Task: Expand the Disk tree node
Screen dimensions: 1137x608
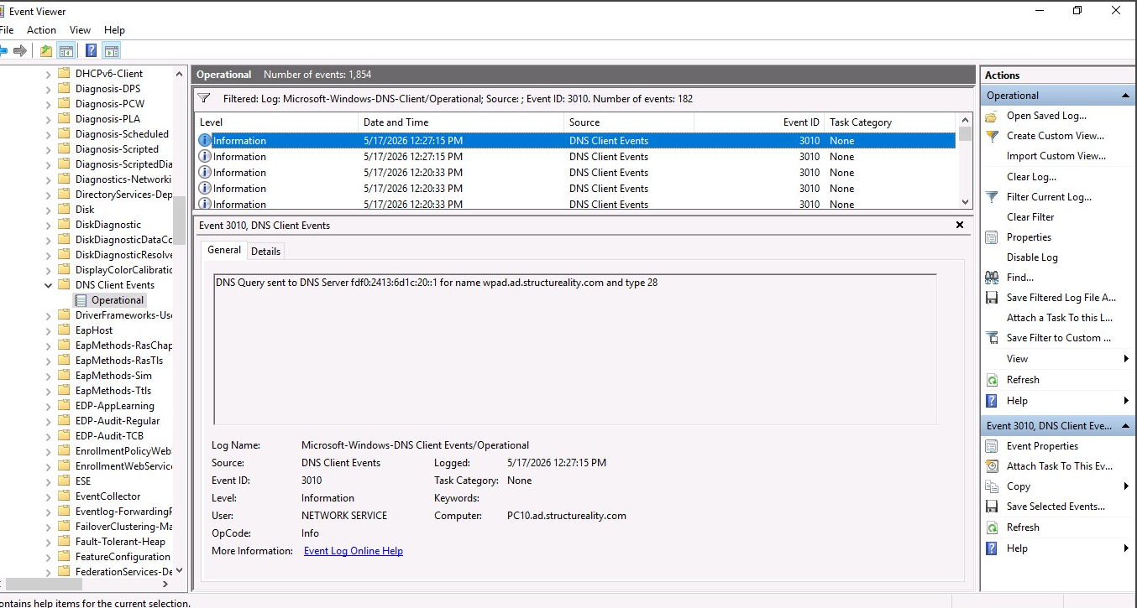Action: point(49,210)
